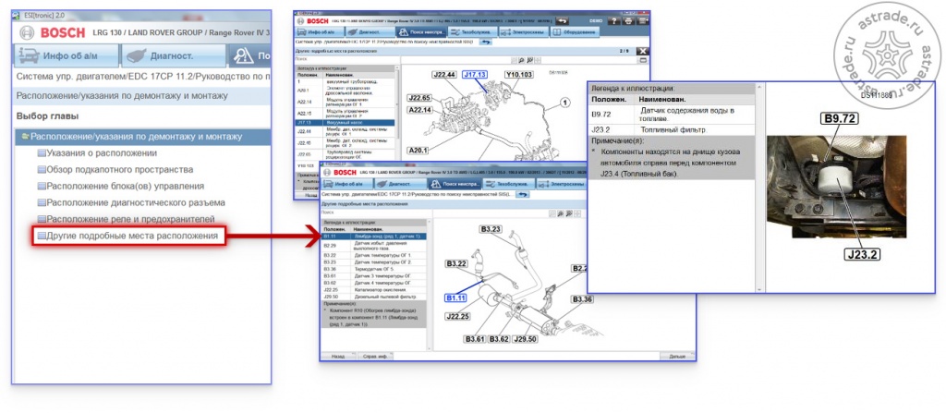The width and height of the screenshot is (946, 413).
Task: Click diagram label 'B3.61' in lower window
Action: [475, 339]
